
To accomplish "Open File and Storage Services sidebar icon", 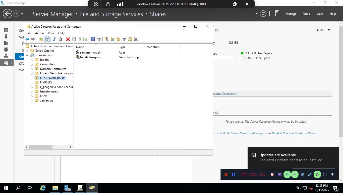I will pyautogui.click(x=6, y=63).
